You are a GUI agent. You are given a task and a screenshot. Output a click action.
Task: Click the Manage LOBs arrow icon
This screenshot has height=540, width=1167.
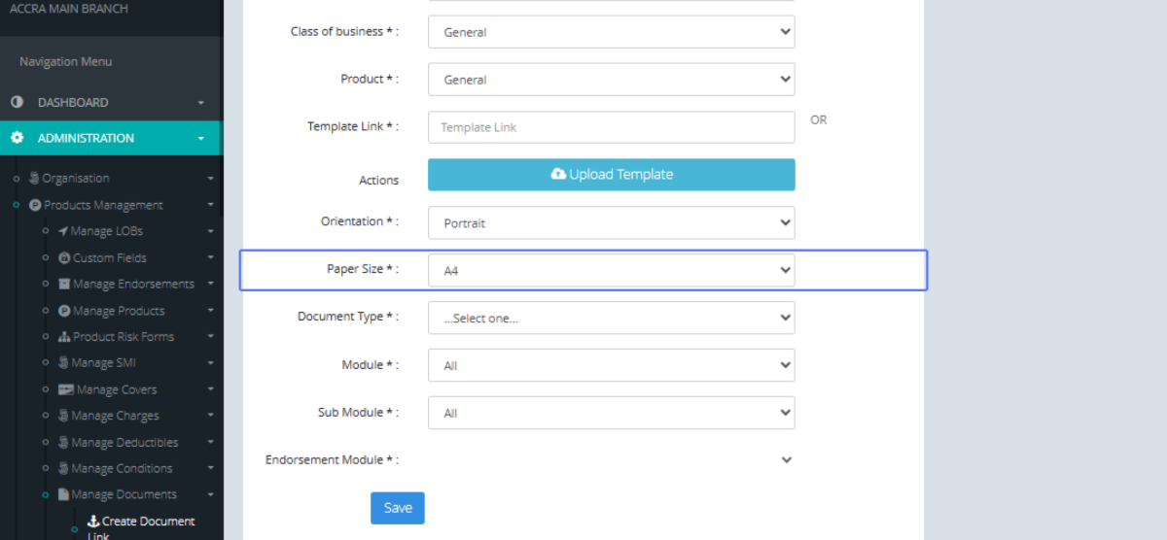63,231
